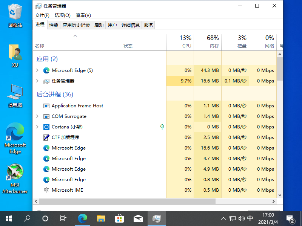This screenshot has width=302, height=226.
Task: Switch to the 详细信息 tab
Action: click(x=130, y=25)
